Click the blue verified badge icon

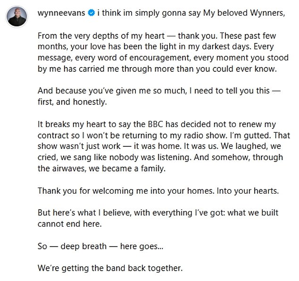[91, 13]
